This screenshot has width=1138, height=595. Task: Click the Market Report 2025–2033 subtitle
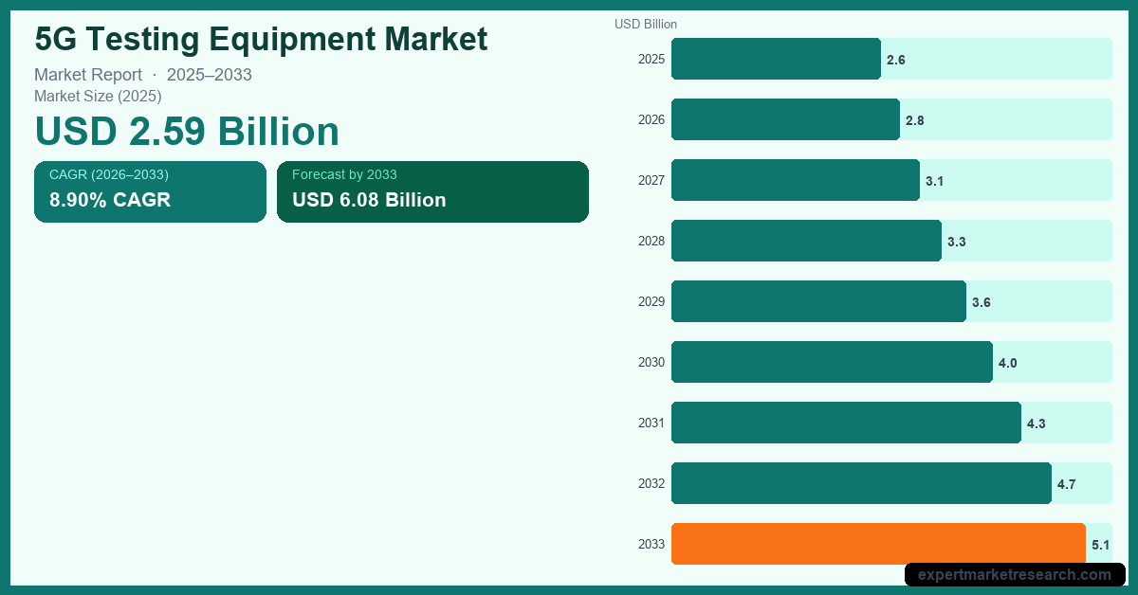click(143, 75)
